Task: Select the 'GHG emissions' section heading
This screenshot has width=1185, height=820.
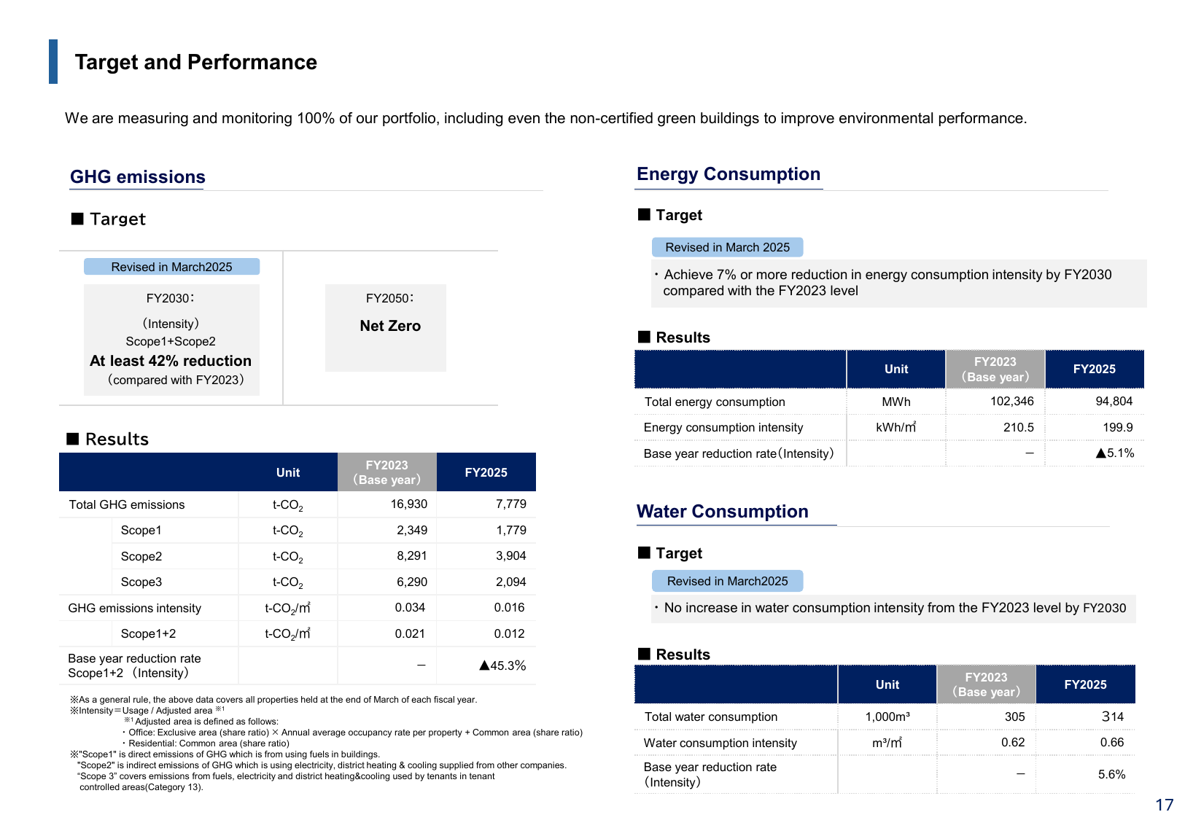Action: click(138, 177)
